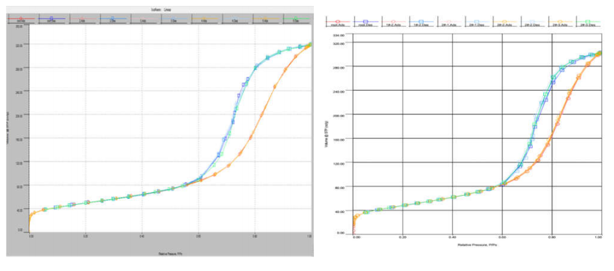This screenshot has width=614, height=271.
Task: Click the Relative Pressure axis label on right plot
Action: point(476,245)
